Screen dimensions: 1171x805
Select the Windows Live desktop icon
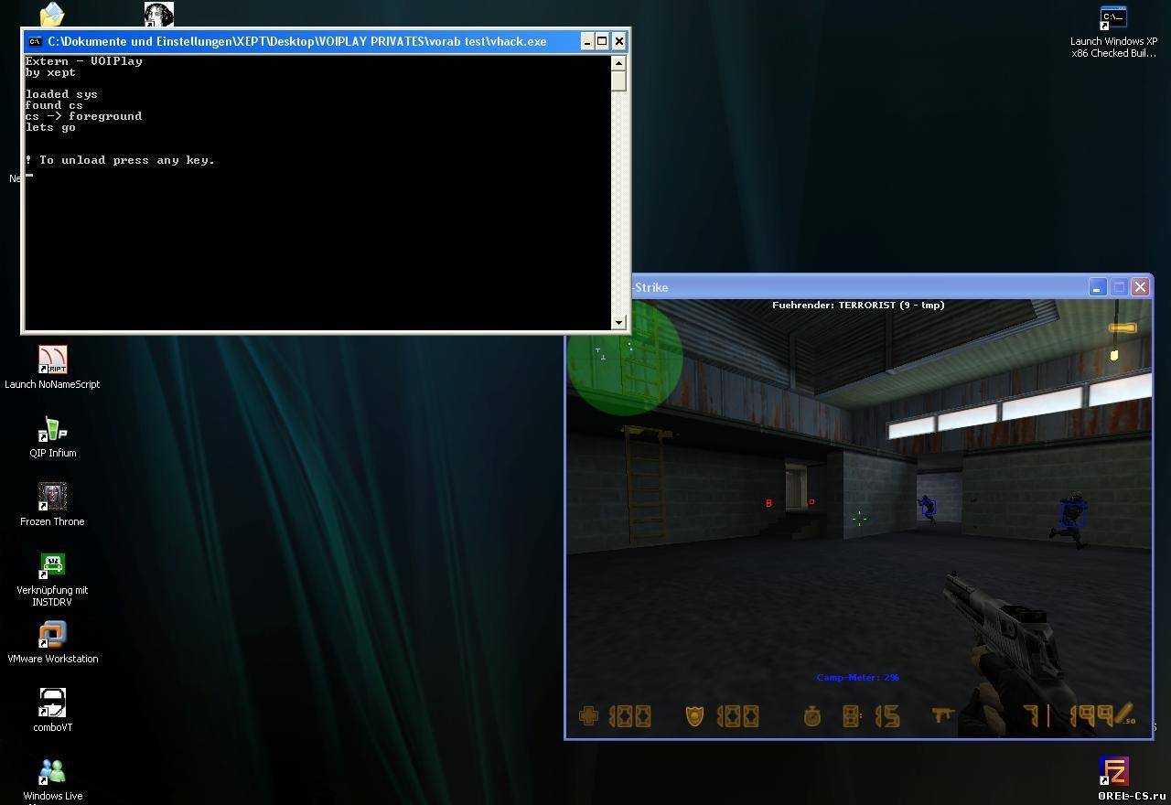pyautogui.click(x=52, y=780)
